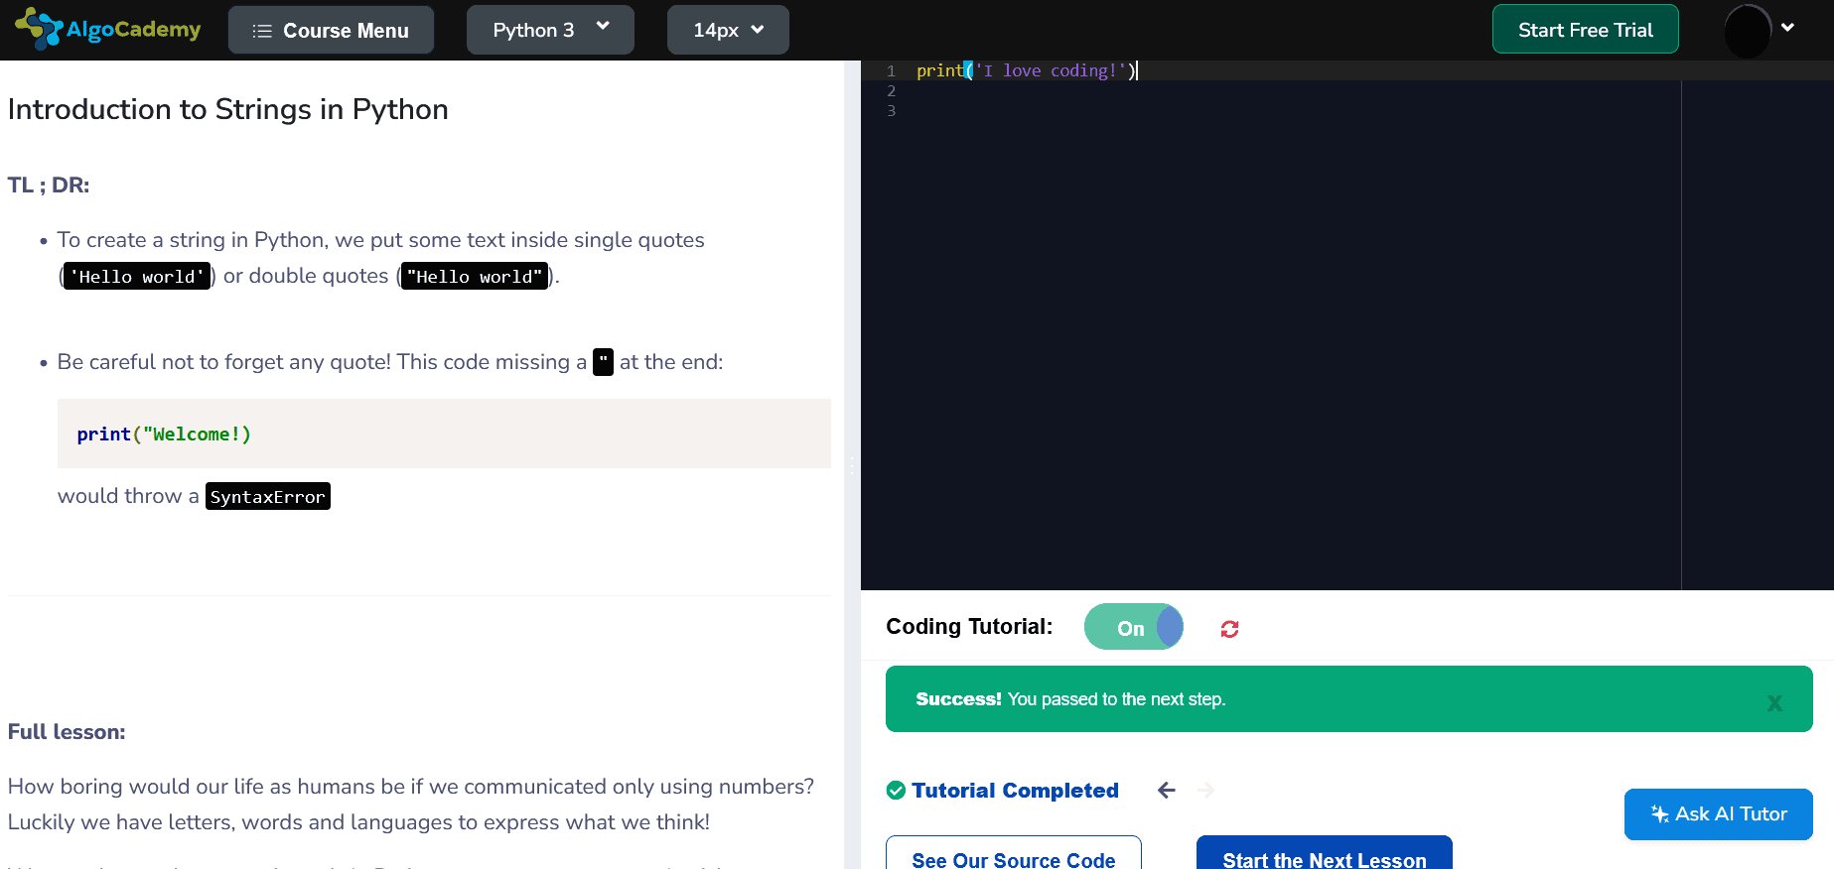Expand the chevron next to the avatar
The width and height of the screenshot is (1834, 869).
(x=1787, y=27)
